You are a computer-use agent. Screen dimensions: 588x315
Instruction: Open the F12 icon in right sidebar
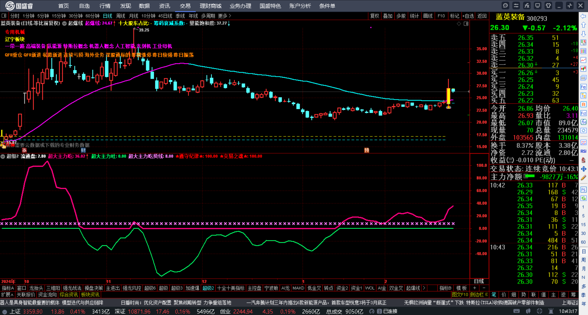pos(583,113)
